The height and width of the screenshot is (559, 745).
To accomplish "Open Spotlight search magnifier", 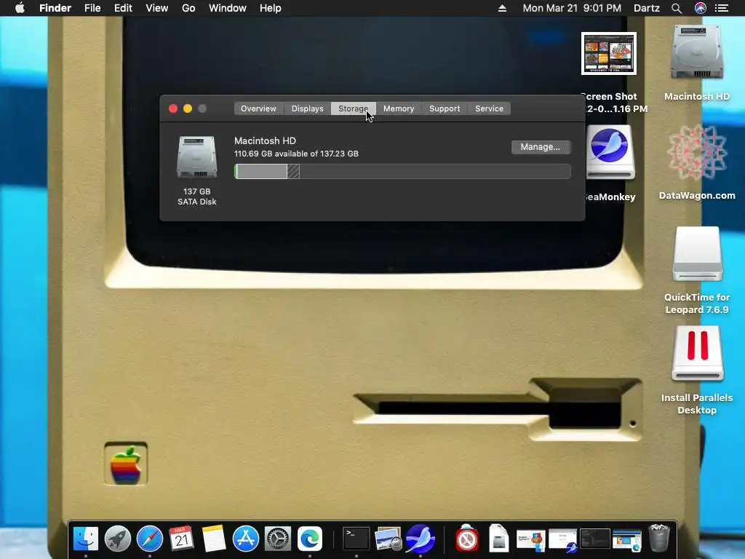I will click(677, 8).
